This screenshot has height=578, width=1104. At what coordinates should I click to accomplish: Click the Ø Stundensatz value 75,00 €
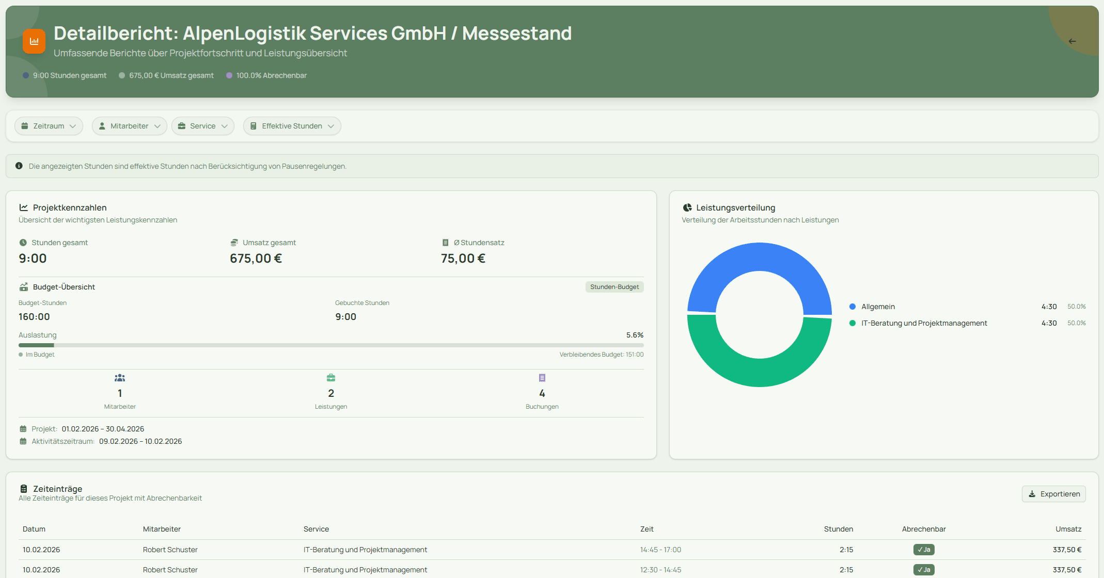463,259
